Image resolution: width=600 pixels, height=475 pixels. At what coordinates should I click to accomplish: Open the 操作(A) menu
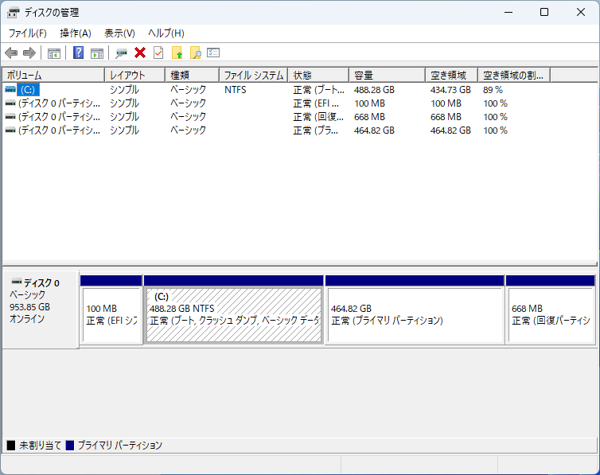76,33
